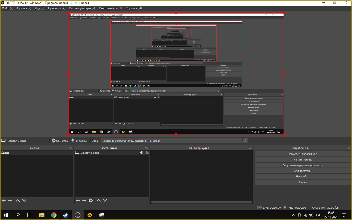
Task: Click the REC: 00:00:00 status text
Action: point(297,207)
